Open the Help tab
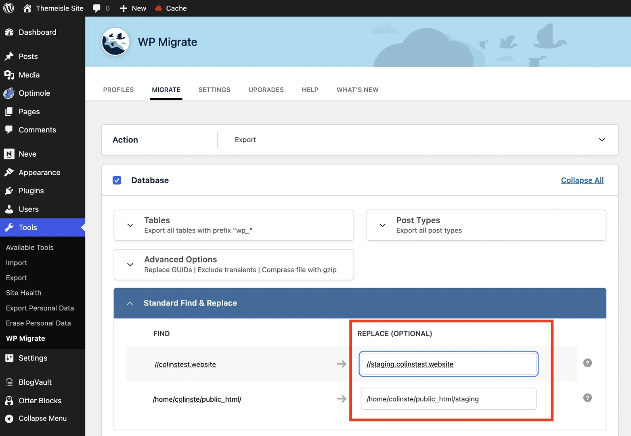Viewport: 631px width, 436px height. tap(310, 90)
